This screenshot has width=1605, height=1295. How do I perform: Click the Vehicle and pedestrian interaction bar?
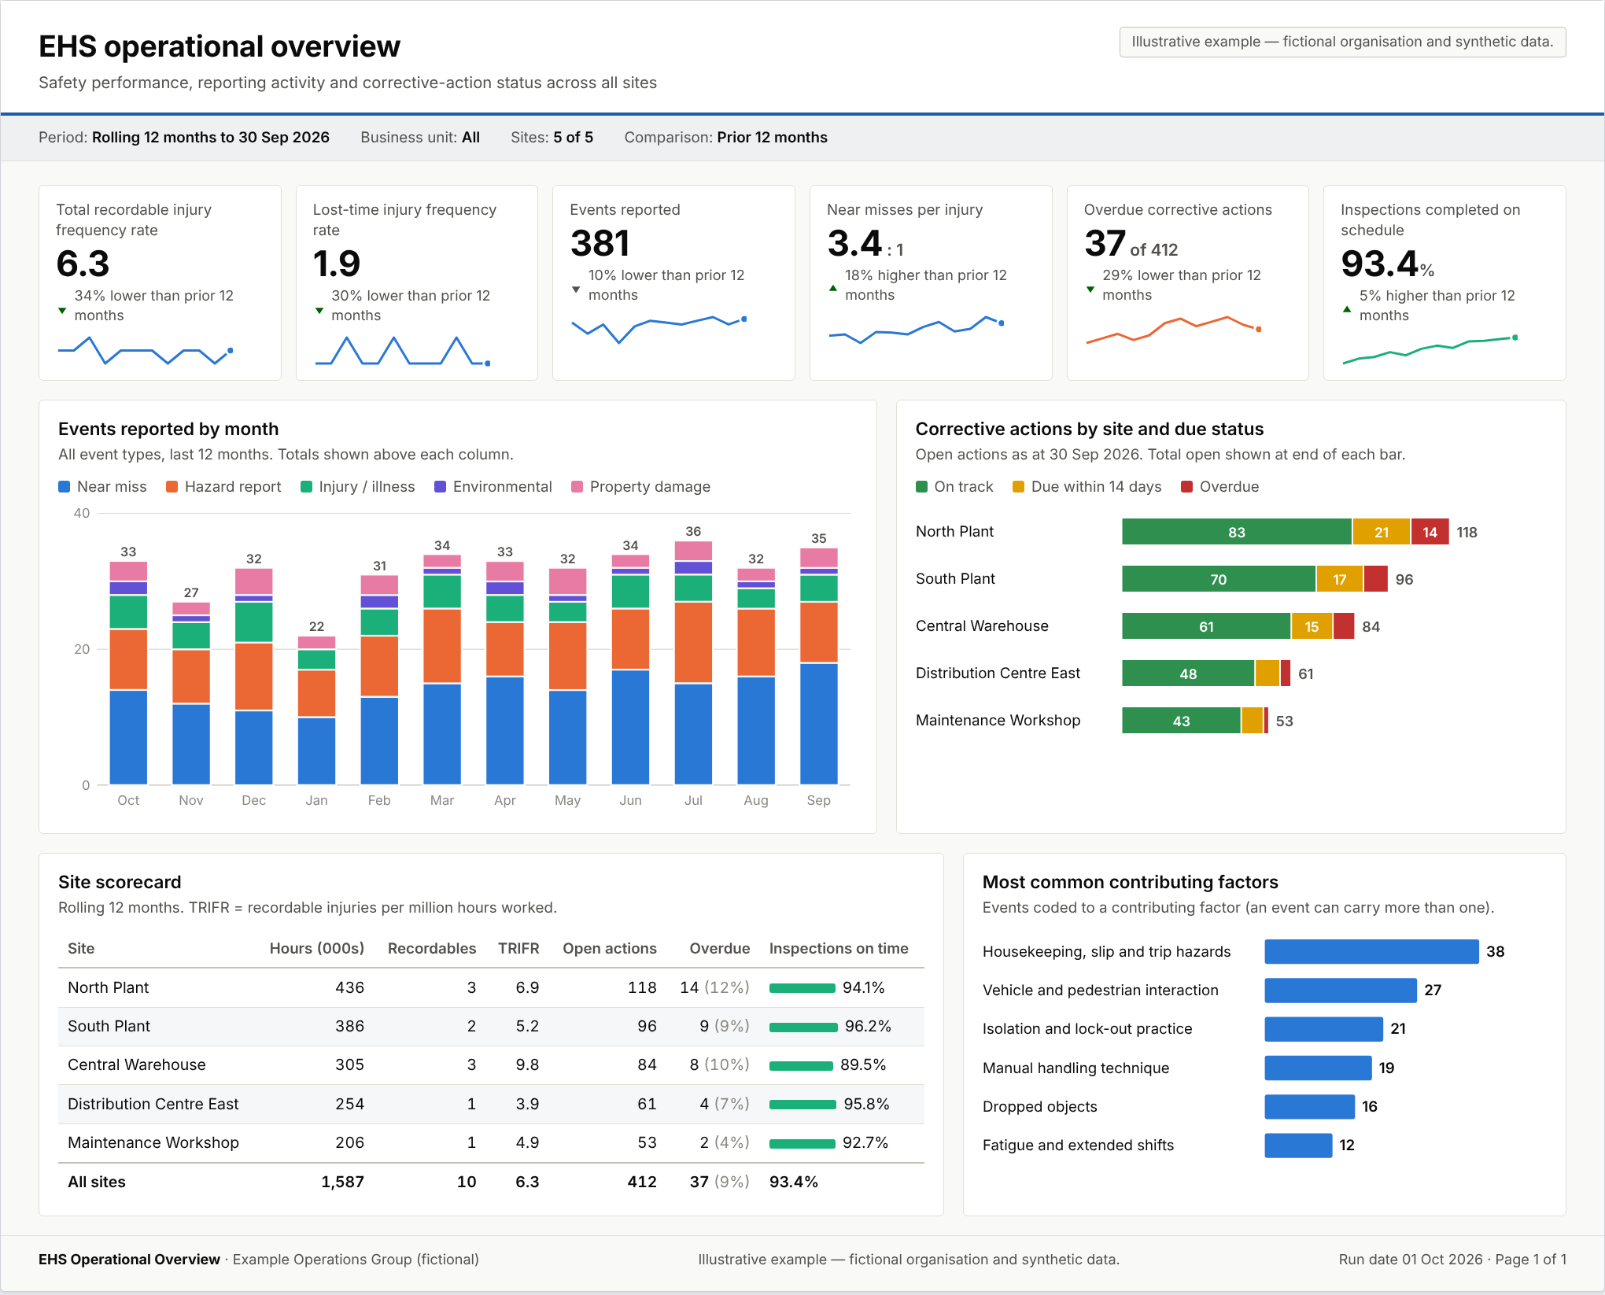[x=1341, y=990]
